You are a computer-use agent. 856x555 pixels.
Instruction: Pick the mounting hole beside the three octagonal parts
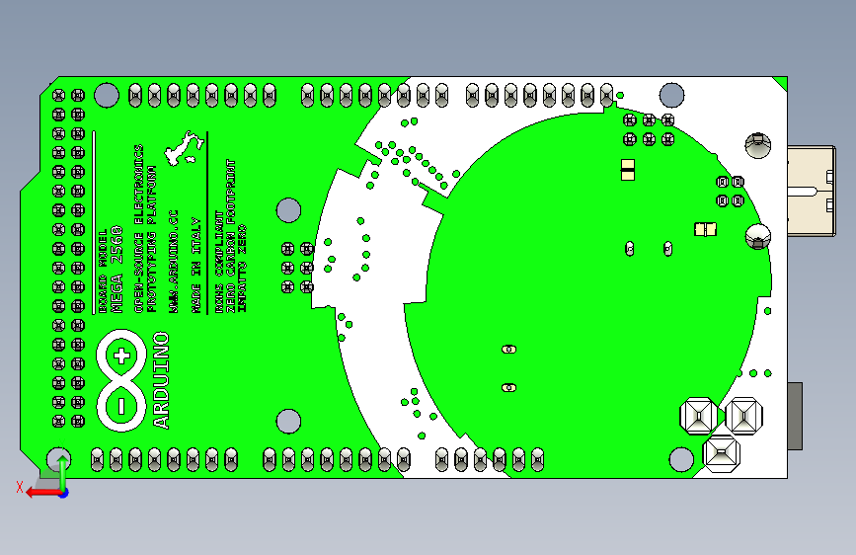click(681, 459)
